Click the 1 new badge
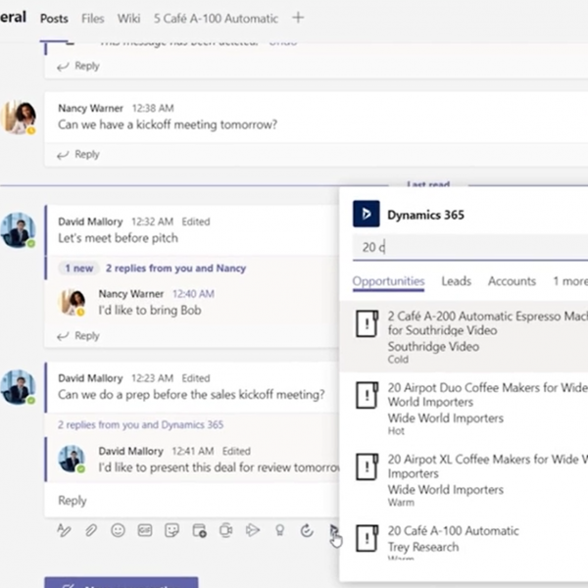The width and height of the screenshot is (588, 588). pos(78,269)
